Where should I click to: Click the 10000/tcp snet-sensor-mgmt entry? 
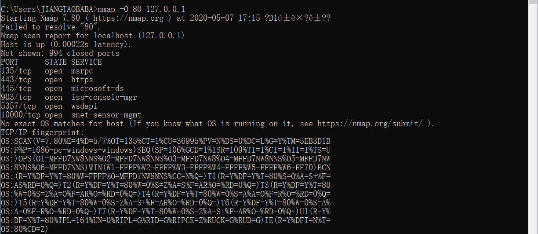pos(71,115)
